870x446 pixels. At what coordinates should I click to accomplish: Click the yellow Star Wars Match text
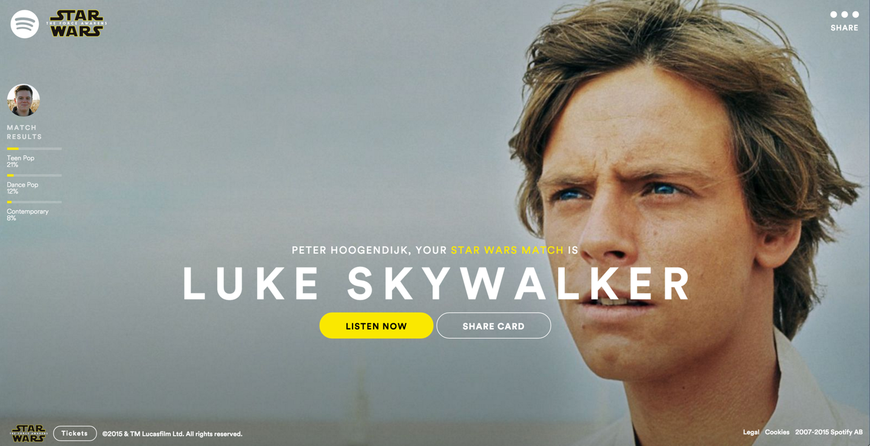507,250
